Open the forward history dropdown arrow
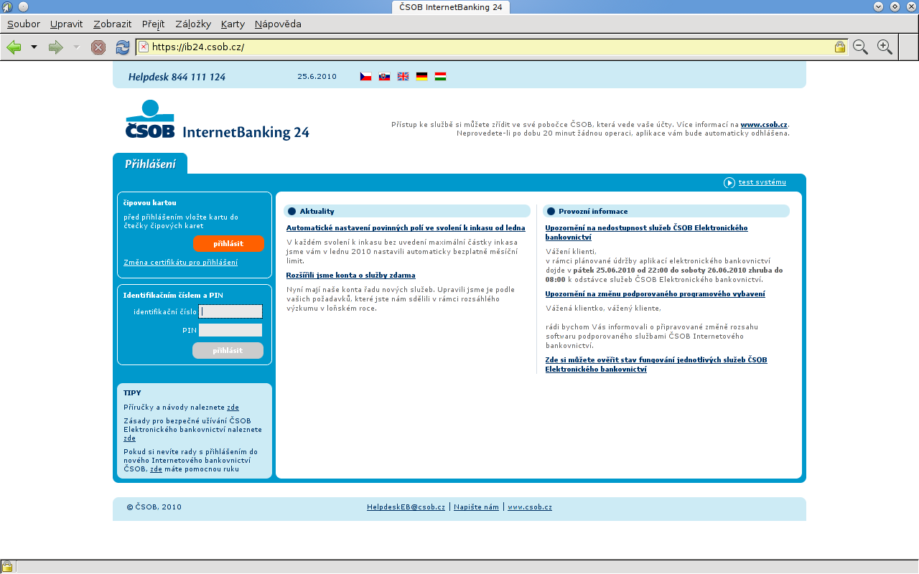The height and width of the screenshot is (574, 919). pyautogui.click(x=76, y=47)
